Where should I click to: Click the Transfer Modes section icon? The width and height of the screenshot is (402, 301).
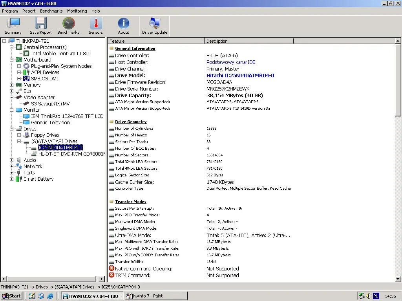pyautogui.click(x=111, y=202)
